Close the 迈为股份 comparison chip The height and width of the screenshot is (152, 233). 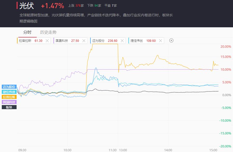click(x=122, y=41)
